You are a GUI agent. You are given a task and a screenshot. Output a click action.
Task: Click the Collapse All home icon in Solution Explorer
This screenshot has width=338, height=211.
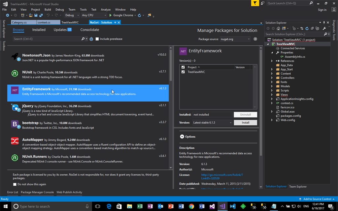[x=278, y=29]
